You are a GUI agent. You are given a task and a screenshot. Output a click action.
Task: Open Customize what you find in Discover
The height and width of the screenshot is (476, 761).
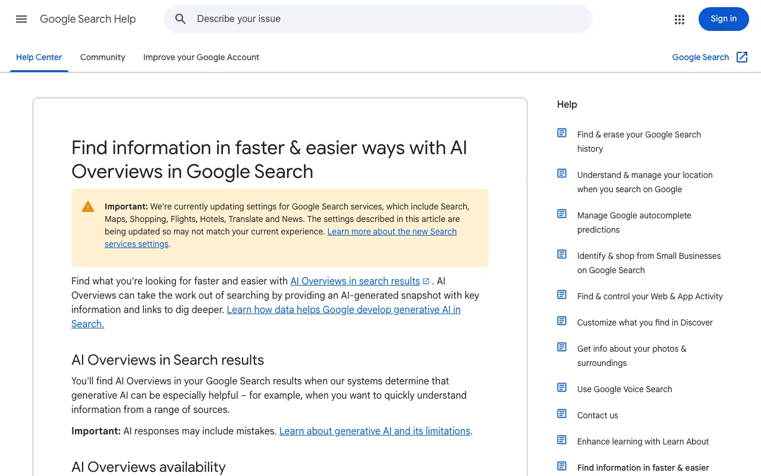coord(645,322)
